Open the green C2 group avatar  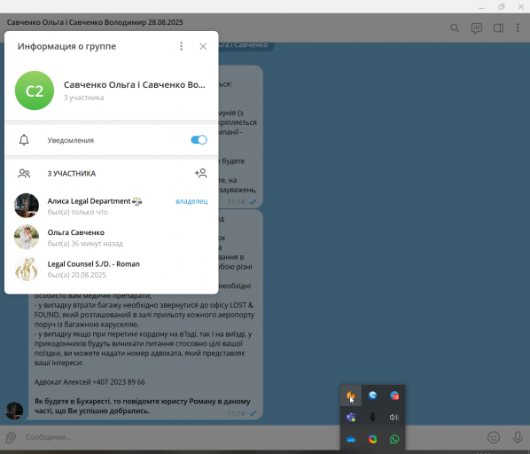pyautogui.click(x=35, y=90)
